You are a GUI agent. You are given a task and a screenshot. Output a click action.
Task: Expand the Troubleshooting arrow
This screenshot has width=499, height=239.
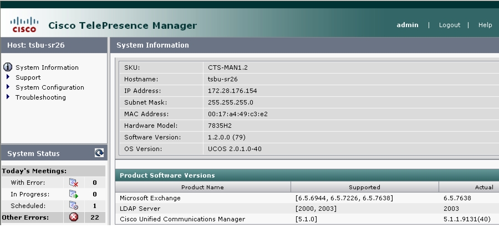click(8, 96)
